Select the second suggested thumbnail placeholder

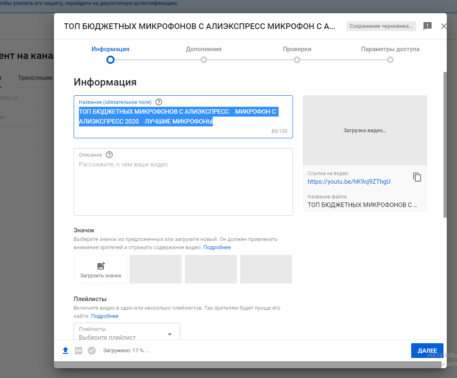211,269
